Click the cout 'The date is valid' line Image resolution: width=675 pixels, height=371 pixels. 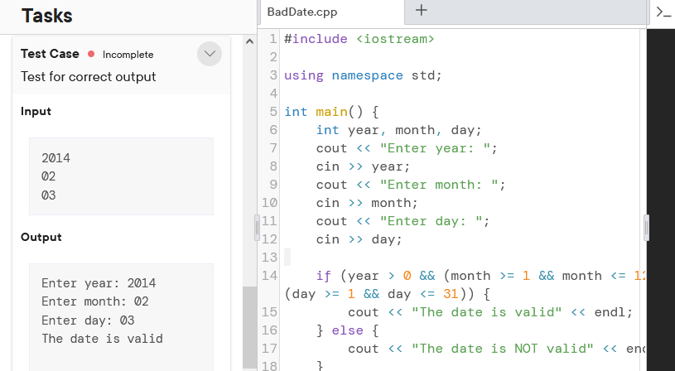coord(490,312)
